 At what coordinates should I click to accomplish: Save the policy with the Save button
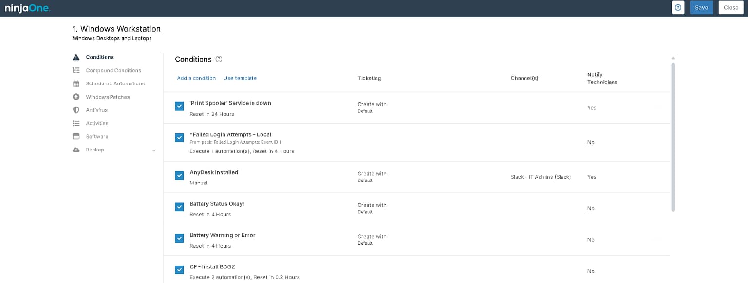coord(701,8)
